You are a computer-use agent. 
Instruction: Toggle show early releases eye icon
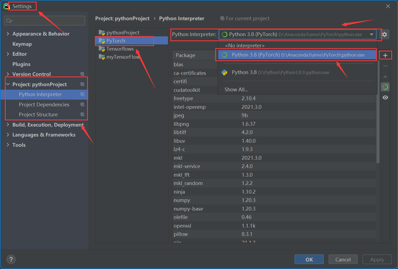point(385,97)
